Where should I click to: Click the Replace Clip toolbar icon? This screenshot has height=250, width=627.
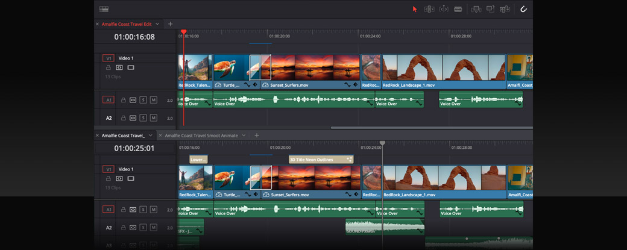[x=505, y=9]
